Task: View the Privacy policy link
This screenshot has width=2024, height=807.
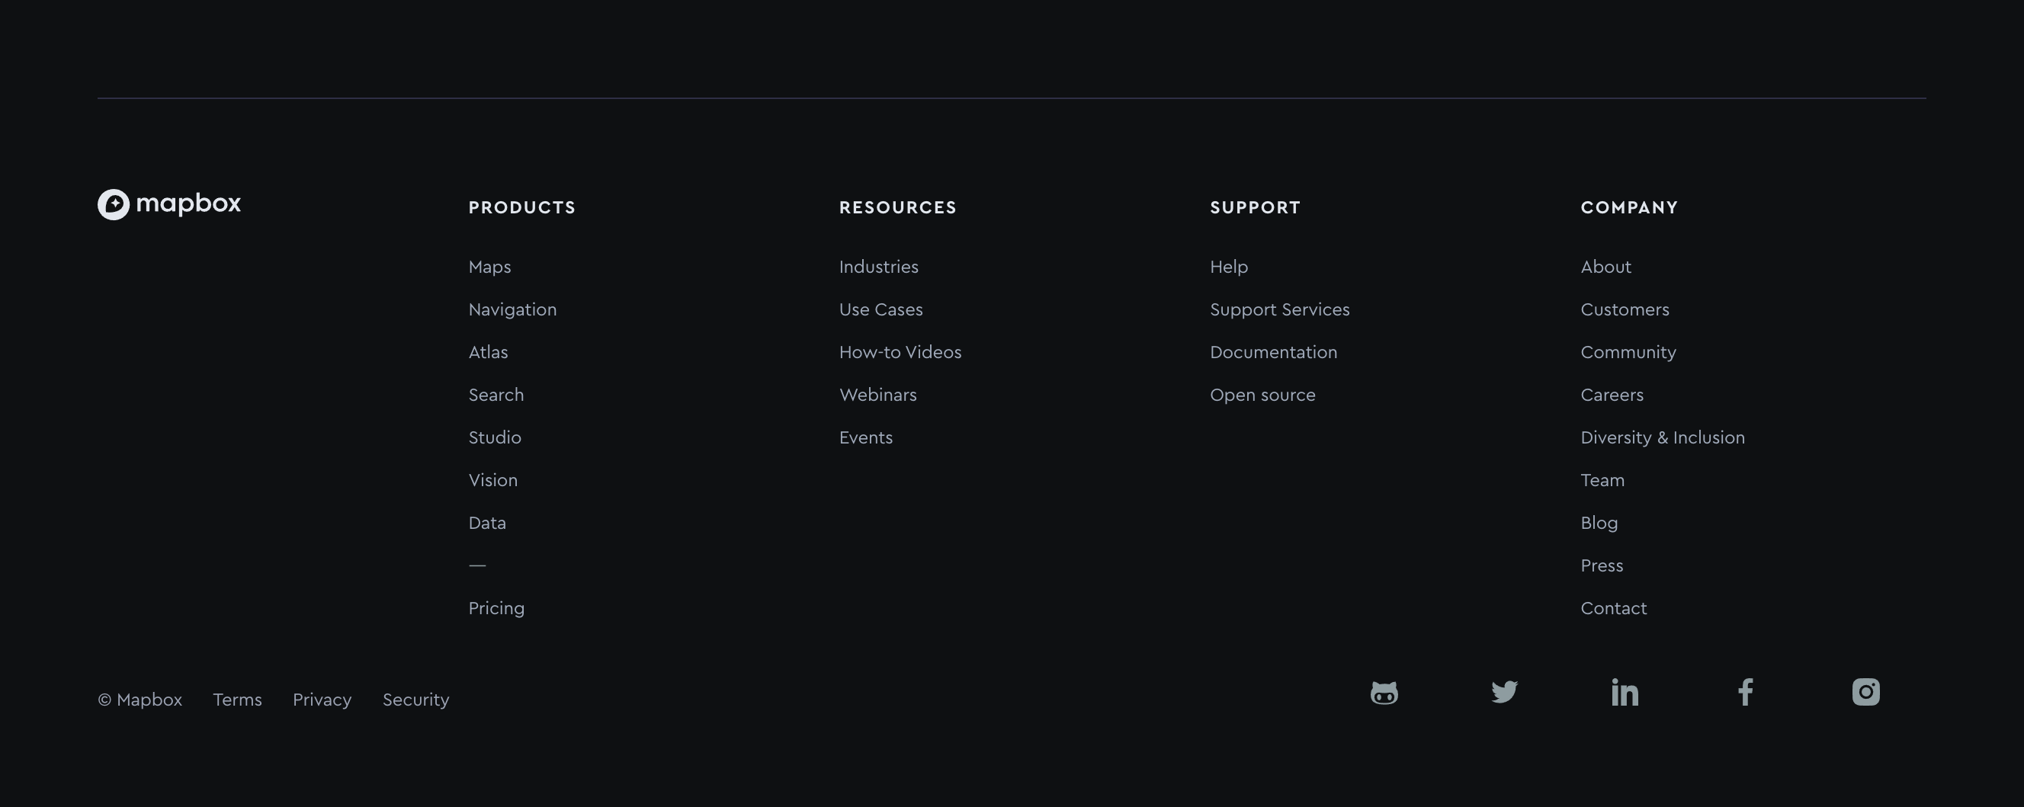Action: [322, 700]
